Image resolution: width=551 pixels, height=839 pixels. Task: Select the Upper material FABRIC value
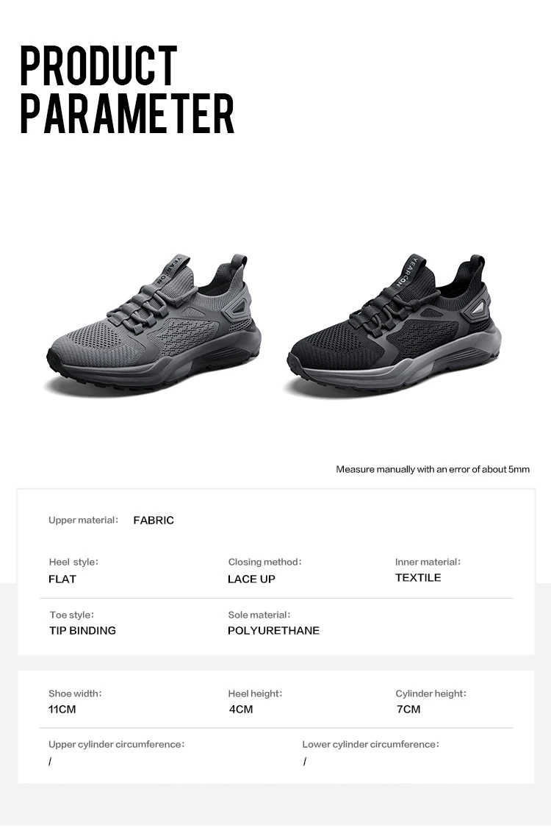pyautogui.click(x=154, y=520)
